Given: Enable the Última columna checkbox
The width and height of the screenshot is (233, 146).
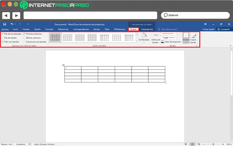Looking at the screenshot, I should click(24, 38).
